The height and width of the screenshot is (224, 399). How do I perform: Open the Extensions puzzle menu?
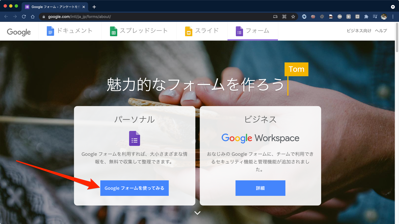click(x=366, y=16)
